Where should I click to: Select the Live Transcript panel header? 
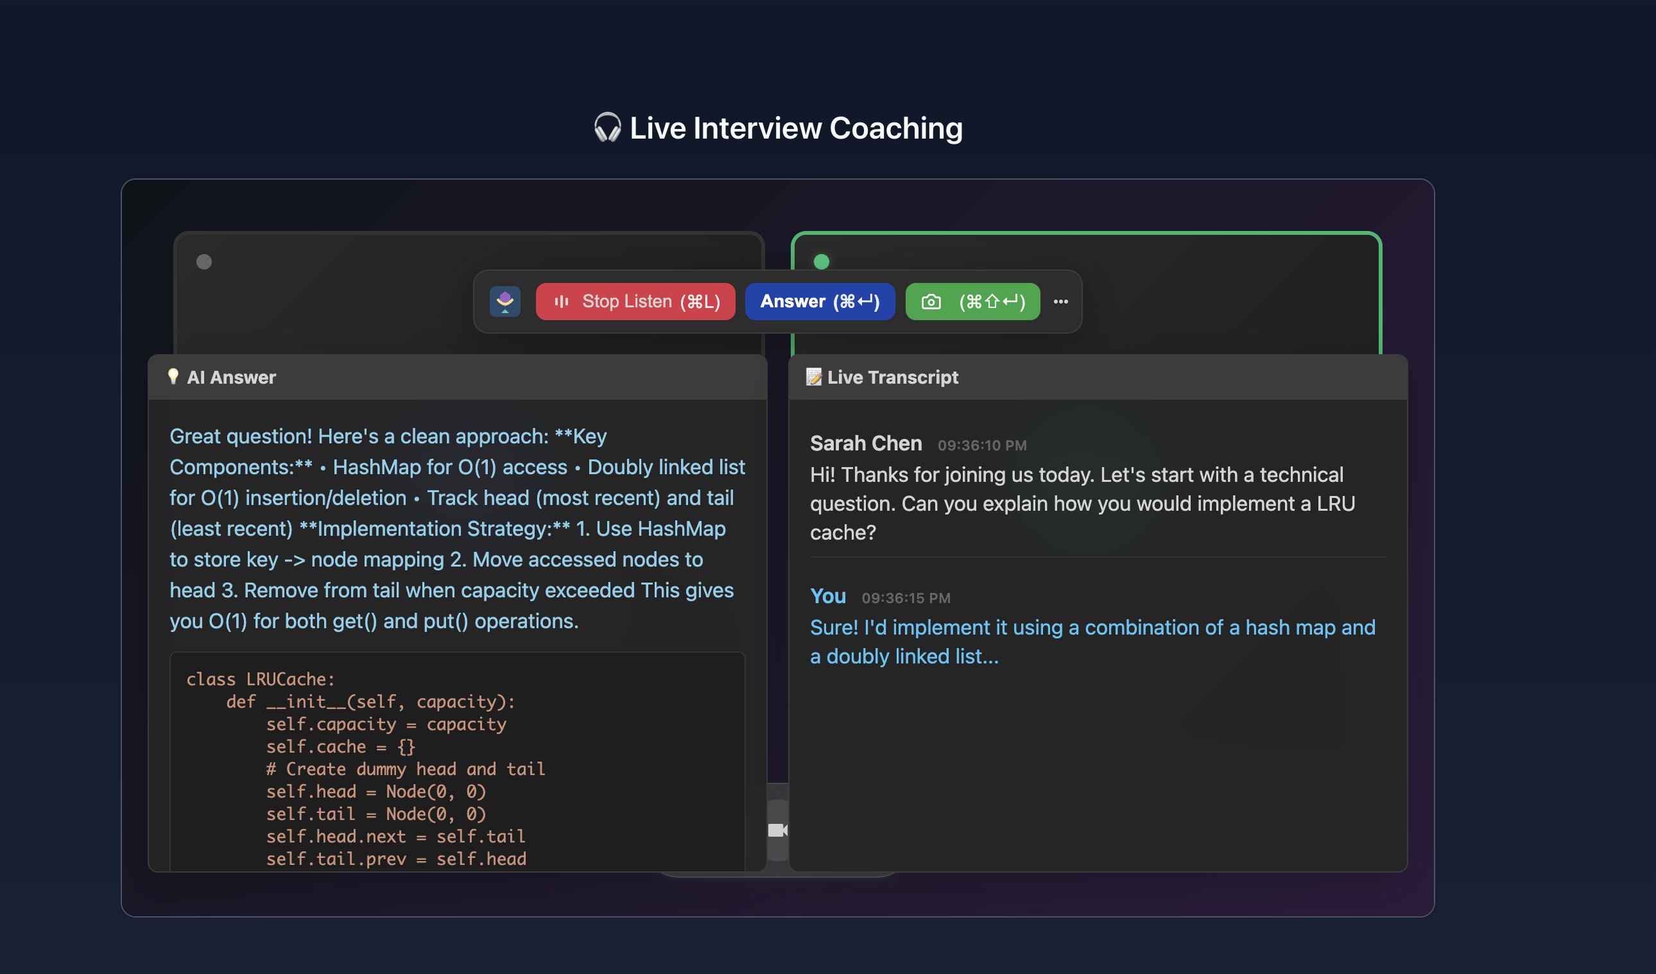click(1098, 377)
